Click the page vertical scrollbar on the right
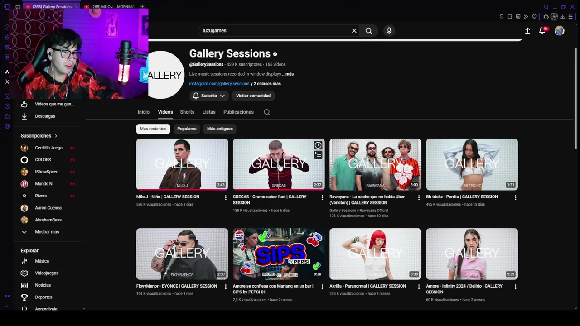Image resolution: width=580 pixels, height=326 pixels. point(576,97)
